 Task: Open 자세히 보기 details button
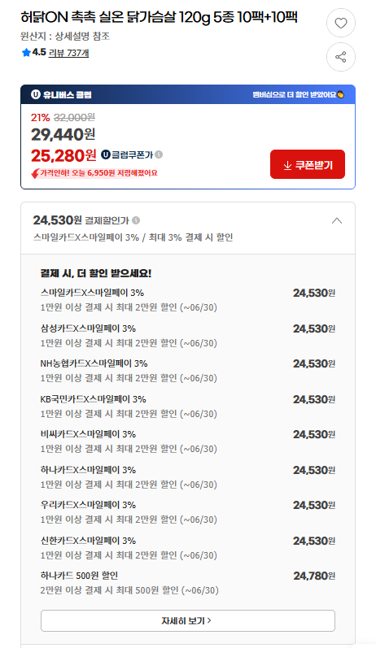(x=187, y=620)
